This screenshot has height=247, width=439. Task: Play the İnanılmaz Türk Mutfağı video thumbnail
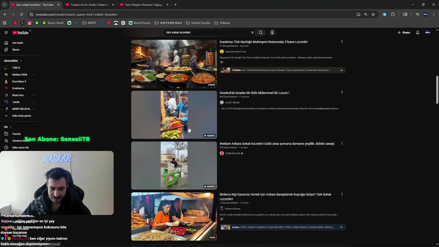click(x=174, y=64)
